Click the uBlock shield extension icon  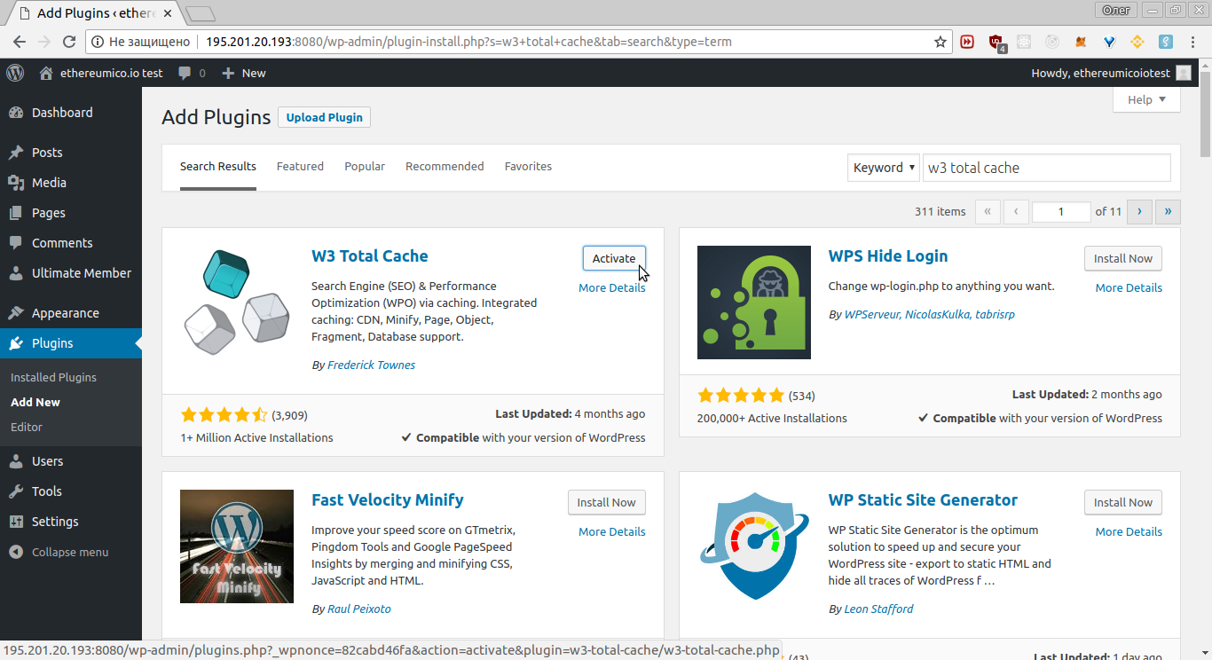[996, 42]
